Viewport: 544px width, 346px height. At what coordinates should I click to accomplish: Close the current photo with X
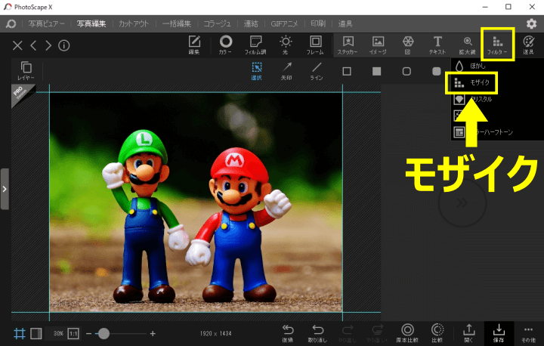pos(17,45)
